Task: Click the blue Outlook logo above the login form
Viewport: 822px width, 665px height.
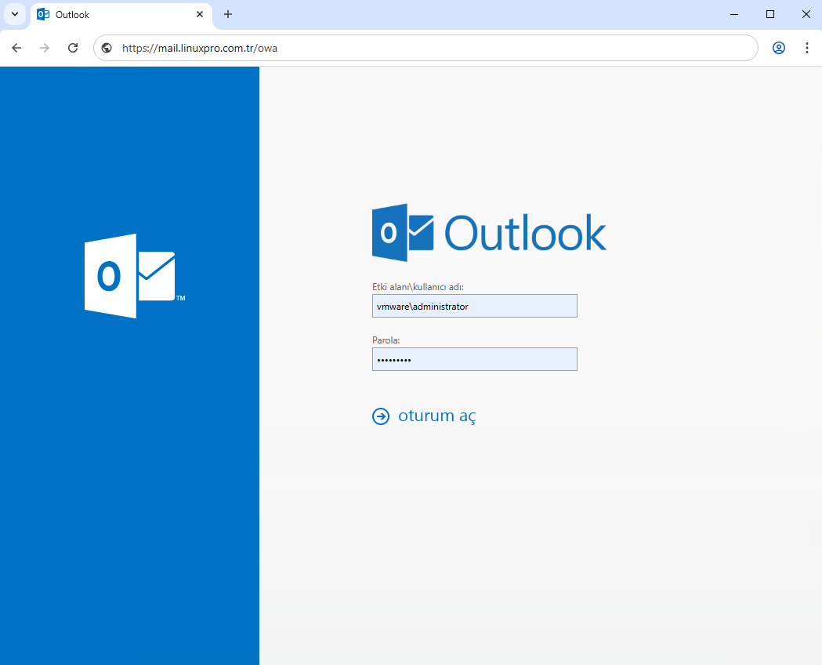Action: pos(489,233)
